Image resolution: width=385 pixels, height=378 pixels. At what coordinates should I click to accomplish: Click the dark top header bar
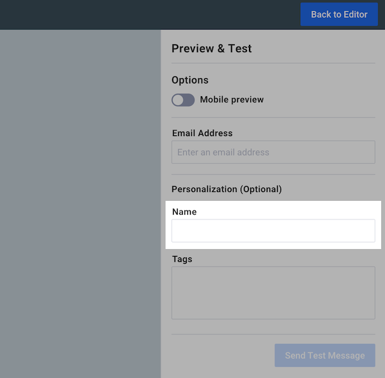148,15
